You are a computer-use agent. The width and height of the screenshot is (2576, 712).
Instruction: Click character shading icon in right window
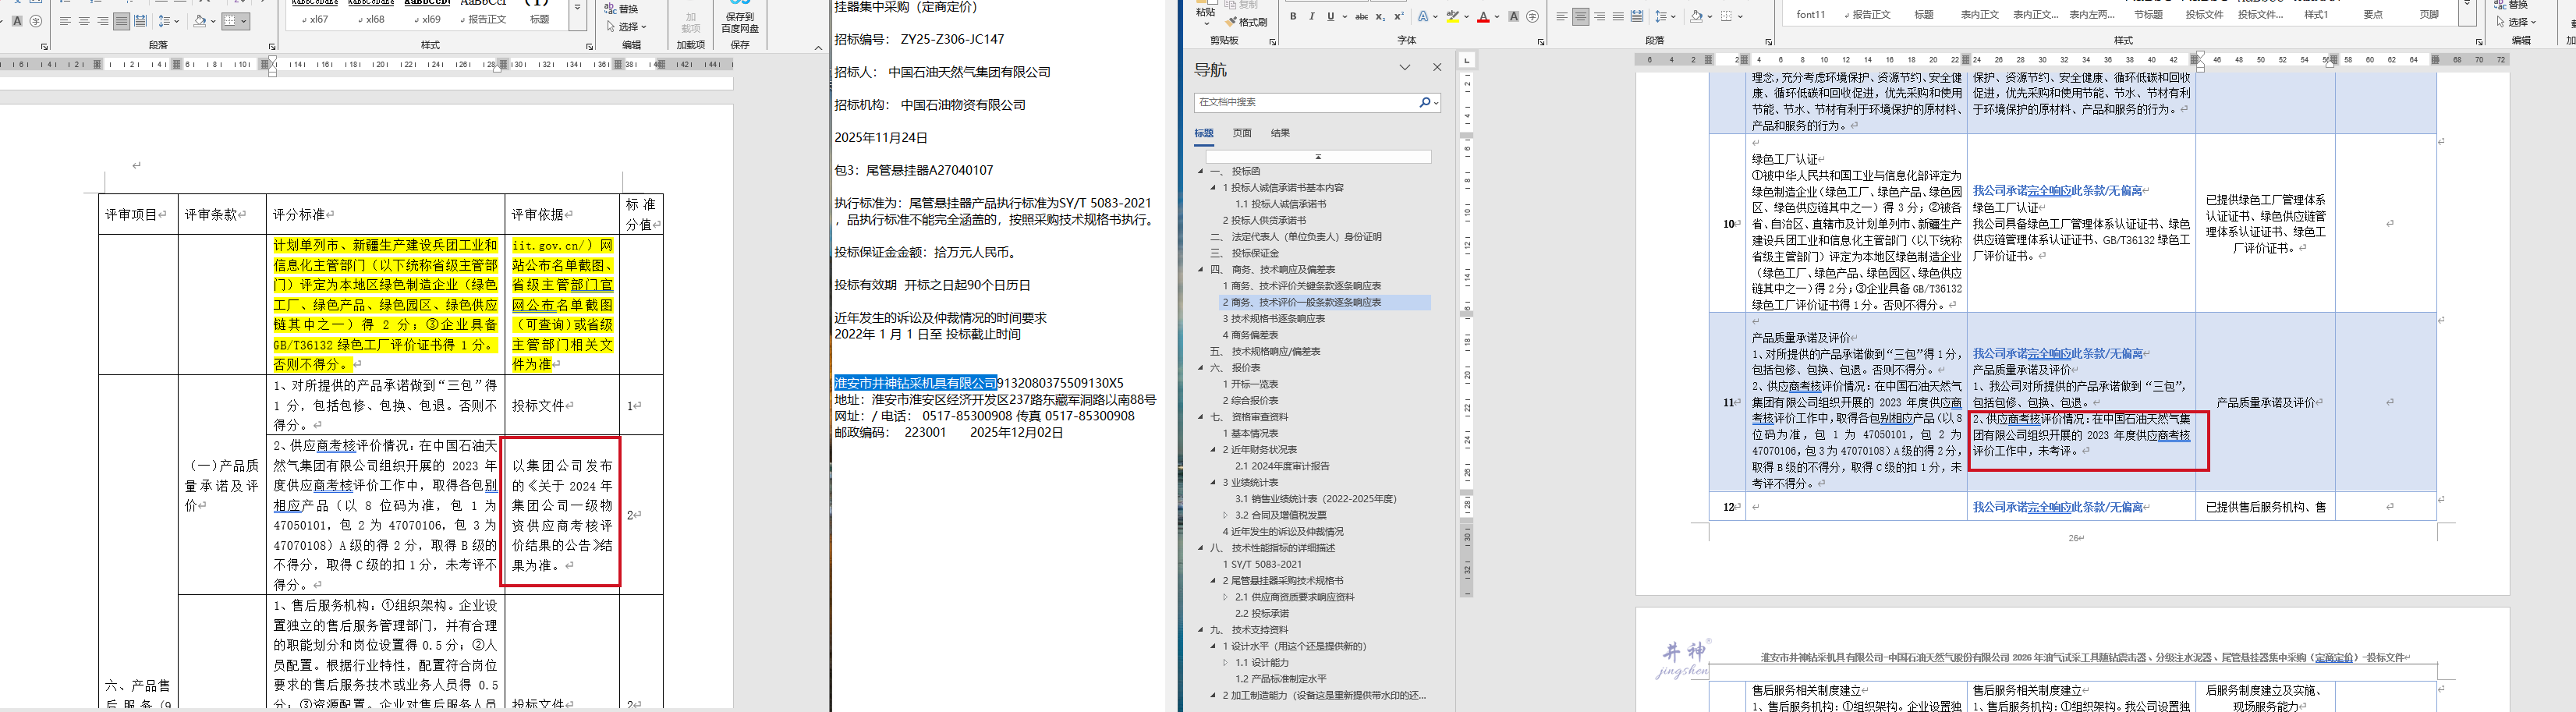[1514, 17]
